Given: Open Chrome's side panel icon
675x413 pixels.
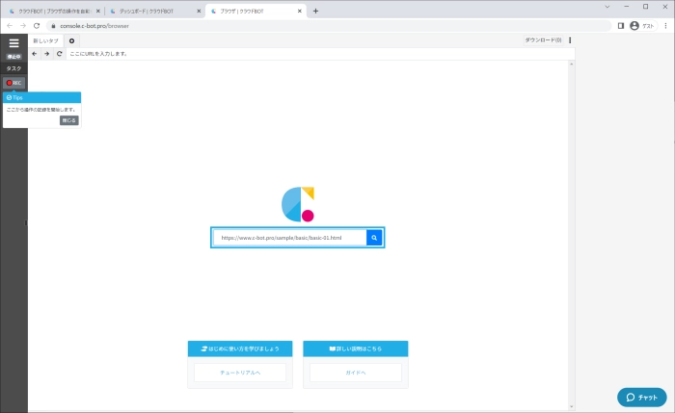Looking at the screenshot, I should pos(621,26).
